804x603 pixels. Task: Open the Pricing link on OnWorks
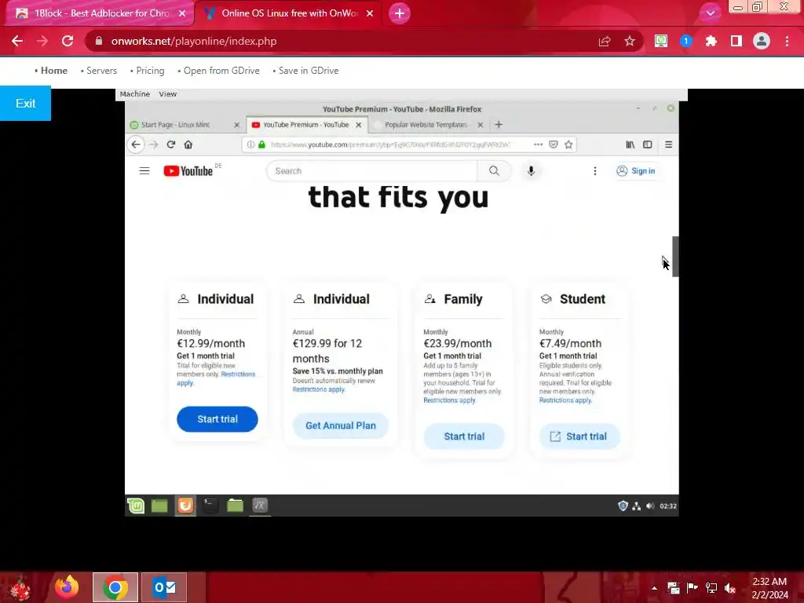tap(150, 71)
